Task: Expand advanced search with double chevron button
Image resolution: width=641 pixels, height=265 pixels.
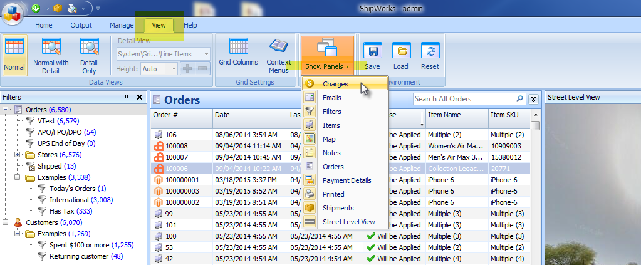Action: (533, 99)
